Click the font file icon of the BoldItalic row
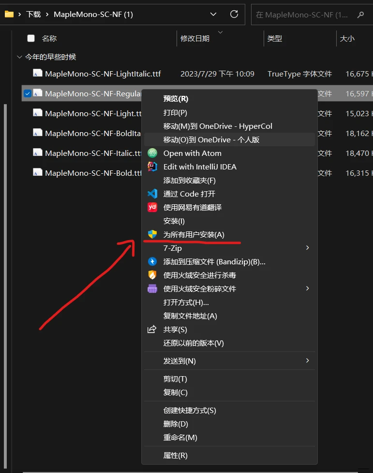Image resolution: width=373 pixels, height=473 pixels. (x=37, y=133)
